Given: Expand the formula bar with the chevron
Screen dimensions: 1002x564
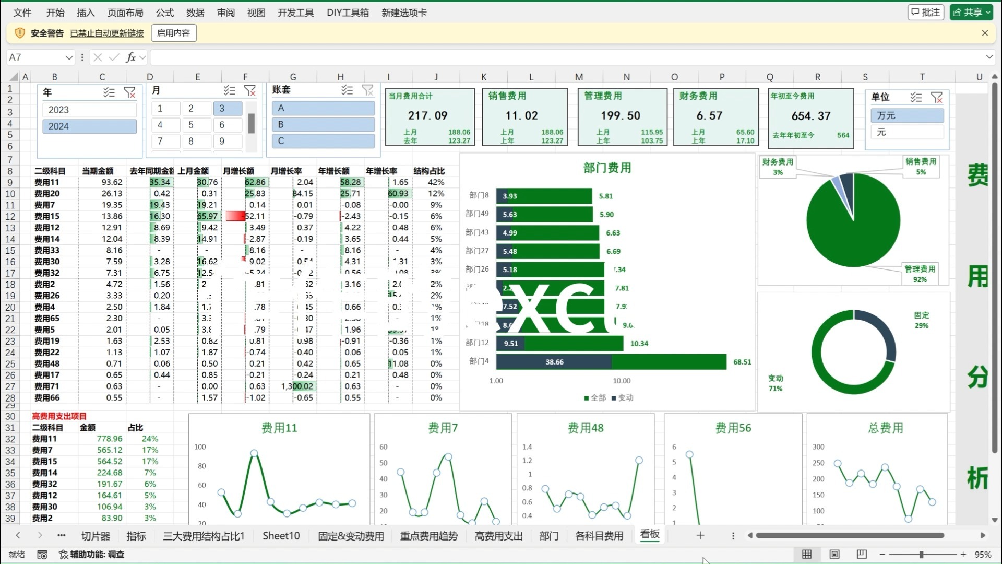Looking at the screenshot, I should tap(990, 57).
